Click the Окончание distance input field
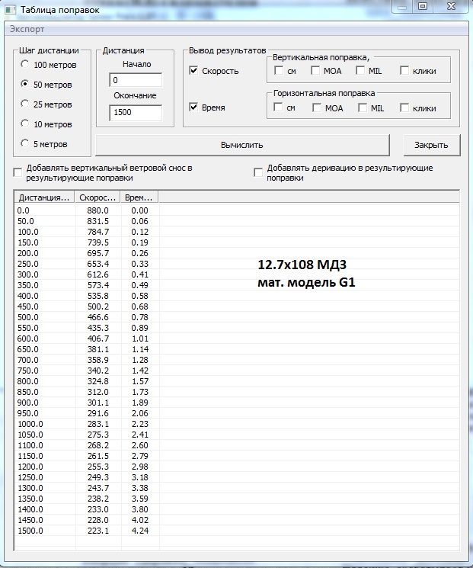 (136, 112)
